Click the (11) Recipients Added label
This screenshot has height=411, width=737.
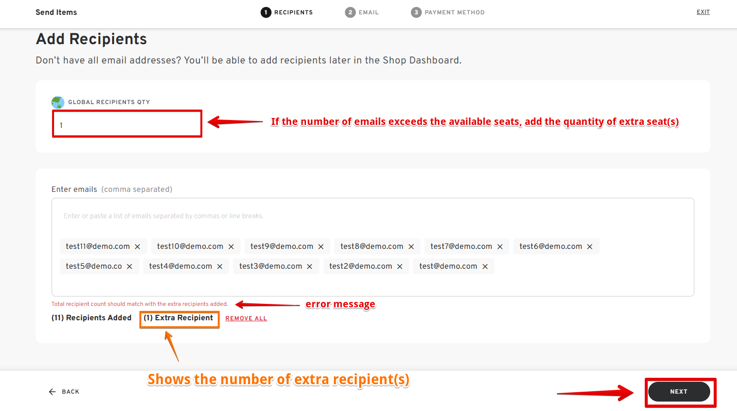pos(91,318)
